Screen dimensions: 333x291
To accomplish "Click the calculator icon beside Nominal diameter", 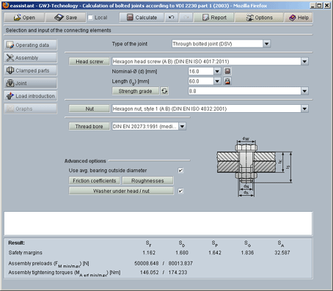I will coord(227,71).
